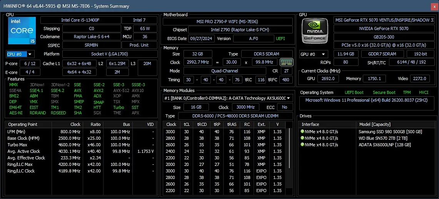The height and width of the screenshot is (199, 439).
Task: Select the LFM (Min) operating point row
Action: [x=81, y=132]
